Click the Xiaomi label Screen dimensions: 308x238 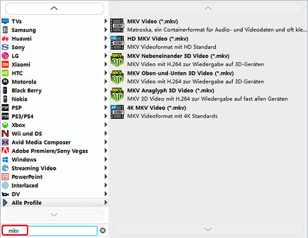coord(21,65)
